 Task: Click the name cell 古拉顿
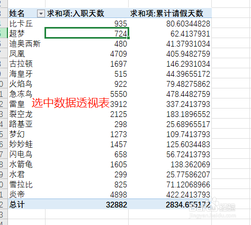(x=26, y=64)
